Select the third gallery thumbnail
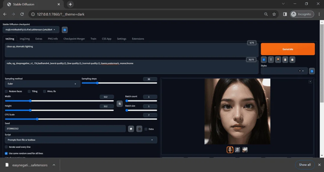Screen dimensions: 324x172 [245, 150]
